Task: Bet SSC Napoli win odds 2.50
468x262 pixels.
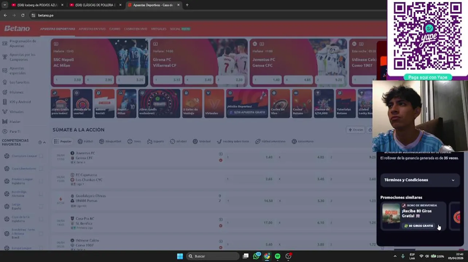Action: coord(69,80)
